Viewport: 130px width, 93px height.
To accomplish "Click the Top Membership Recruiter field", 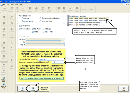I will [x=51, y=59].
